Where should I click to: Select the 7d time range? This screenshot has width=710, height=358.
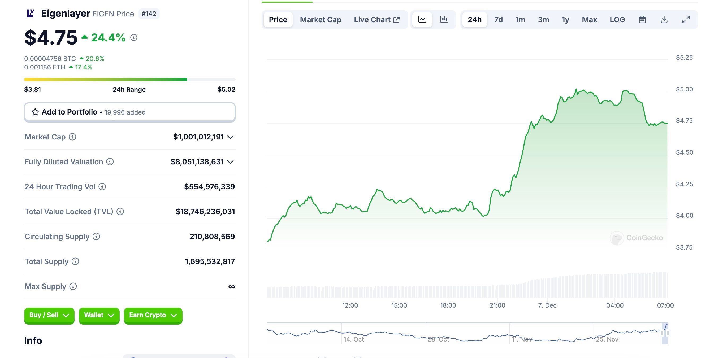click(498, 20)
